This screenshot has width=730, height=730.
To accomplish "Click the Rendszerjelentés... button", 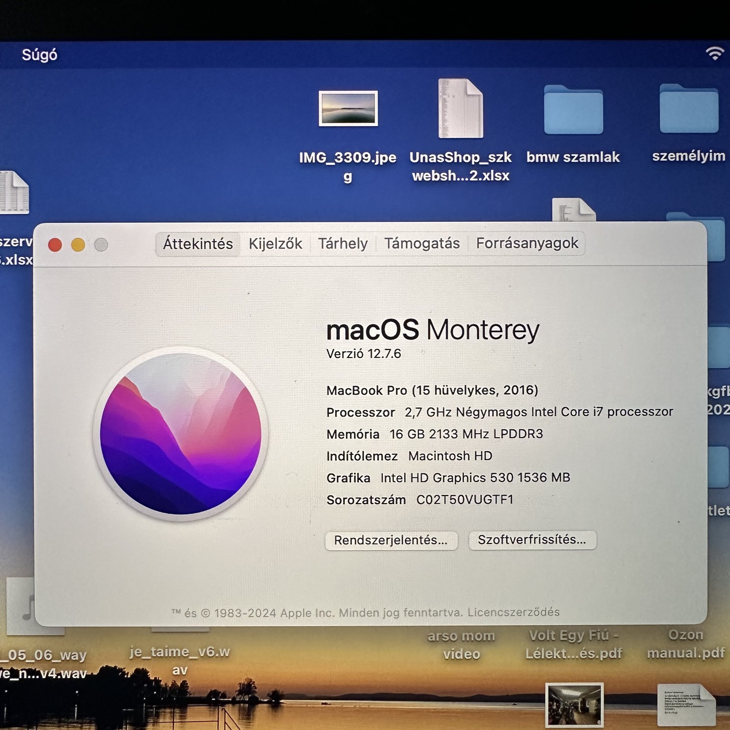I will pyautogui.click(x=391, y=540).
